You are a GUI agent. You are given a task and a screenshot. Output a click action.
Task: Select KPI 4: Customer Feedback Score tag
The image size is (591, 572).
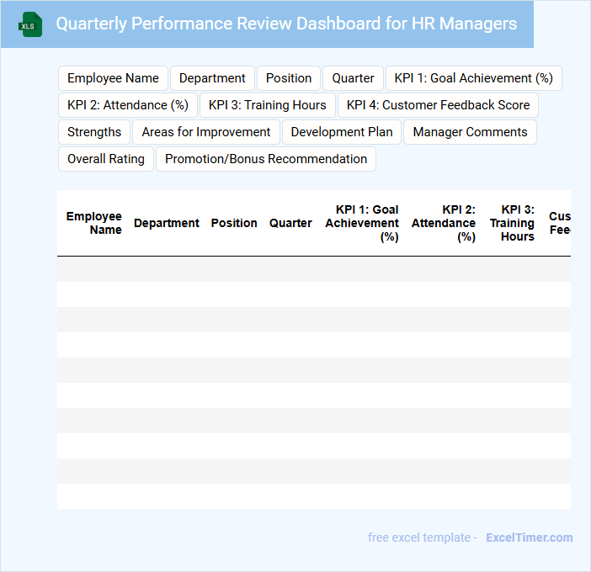(x=438, y=105)
